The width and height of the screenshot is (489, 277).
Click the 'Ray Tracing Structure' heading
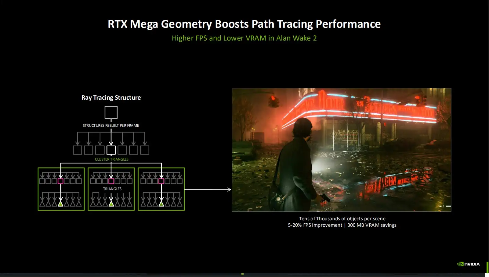pyautogui.click(x=111, y=98)
